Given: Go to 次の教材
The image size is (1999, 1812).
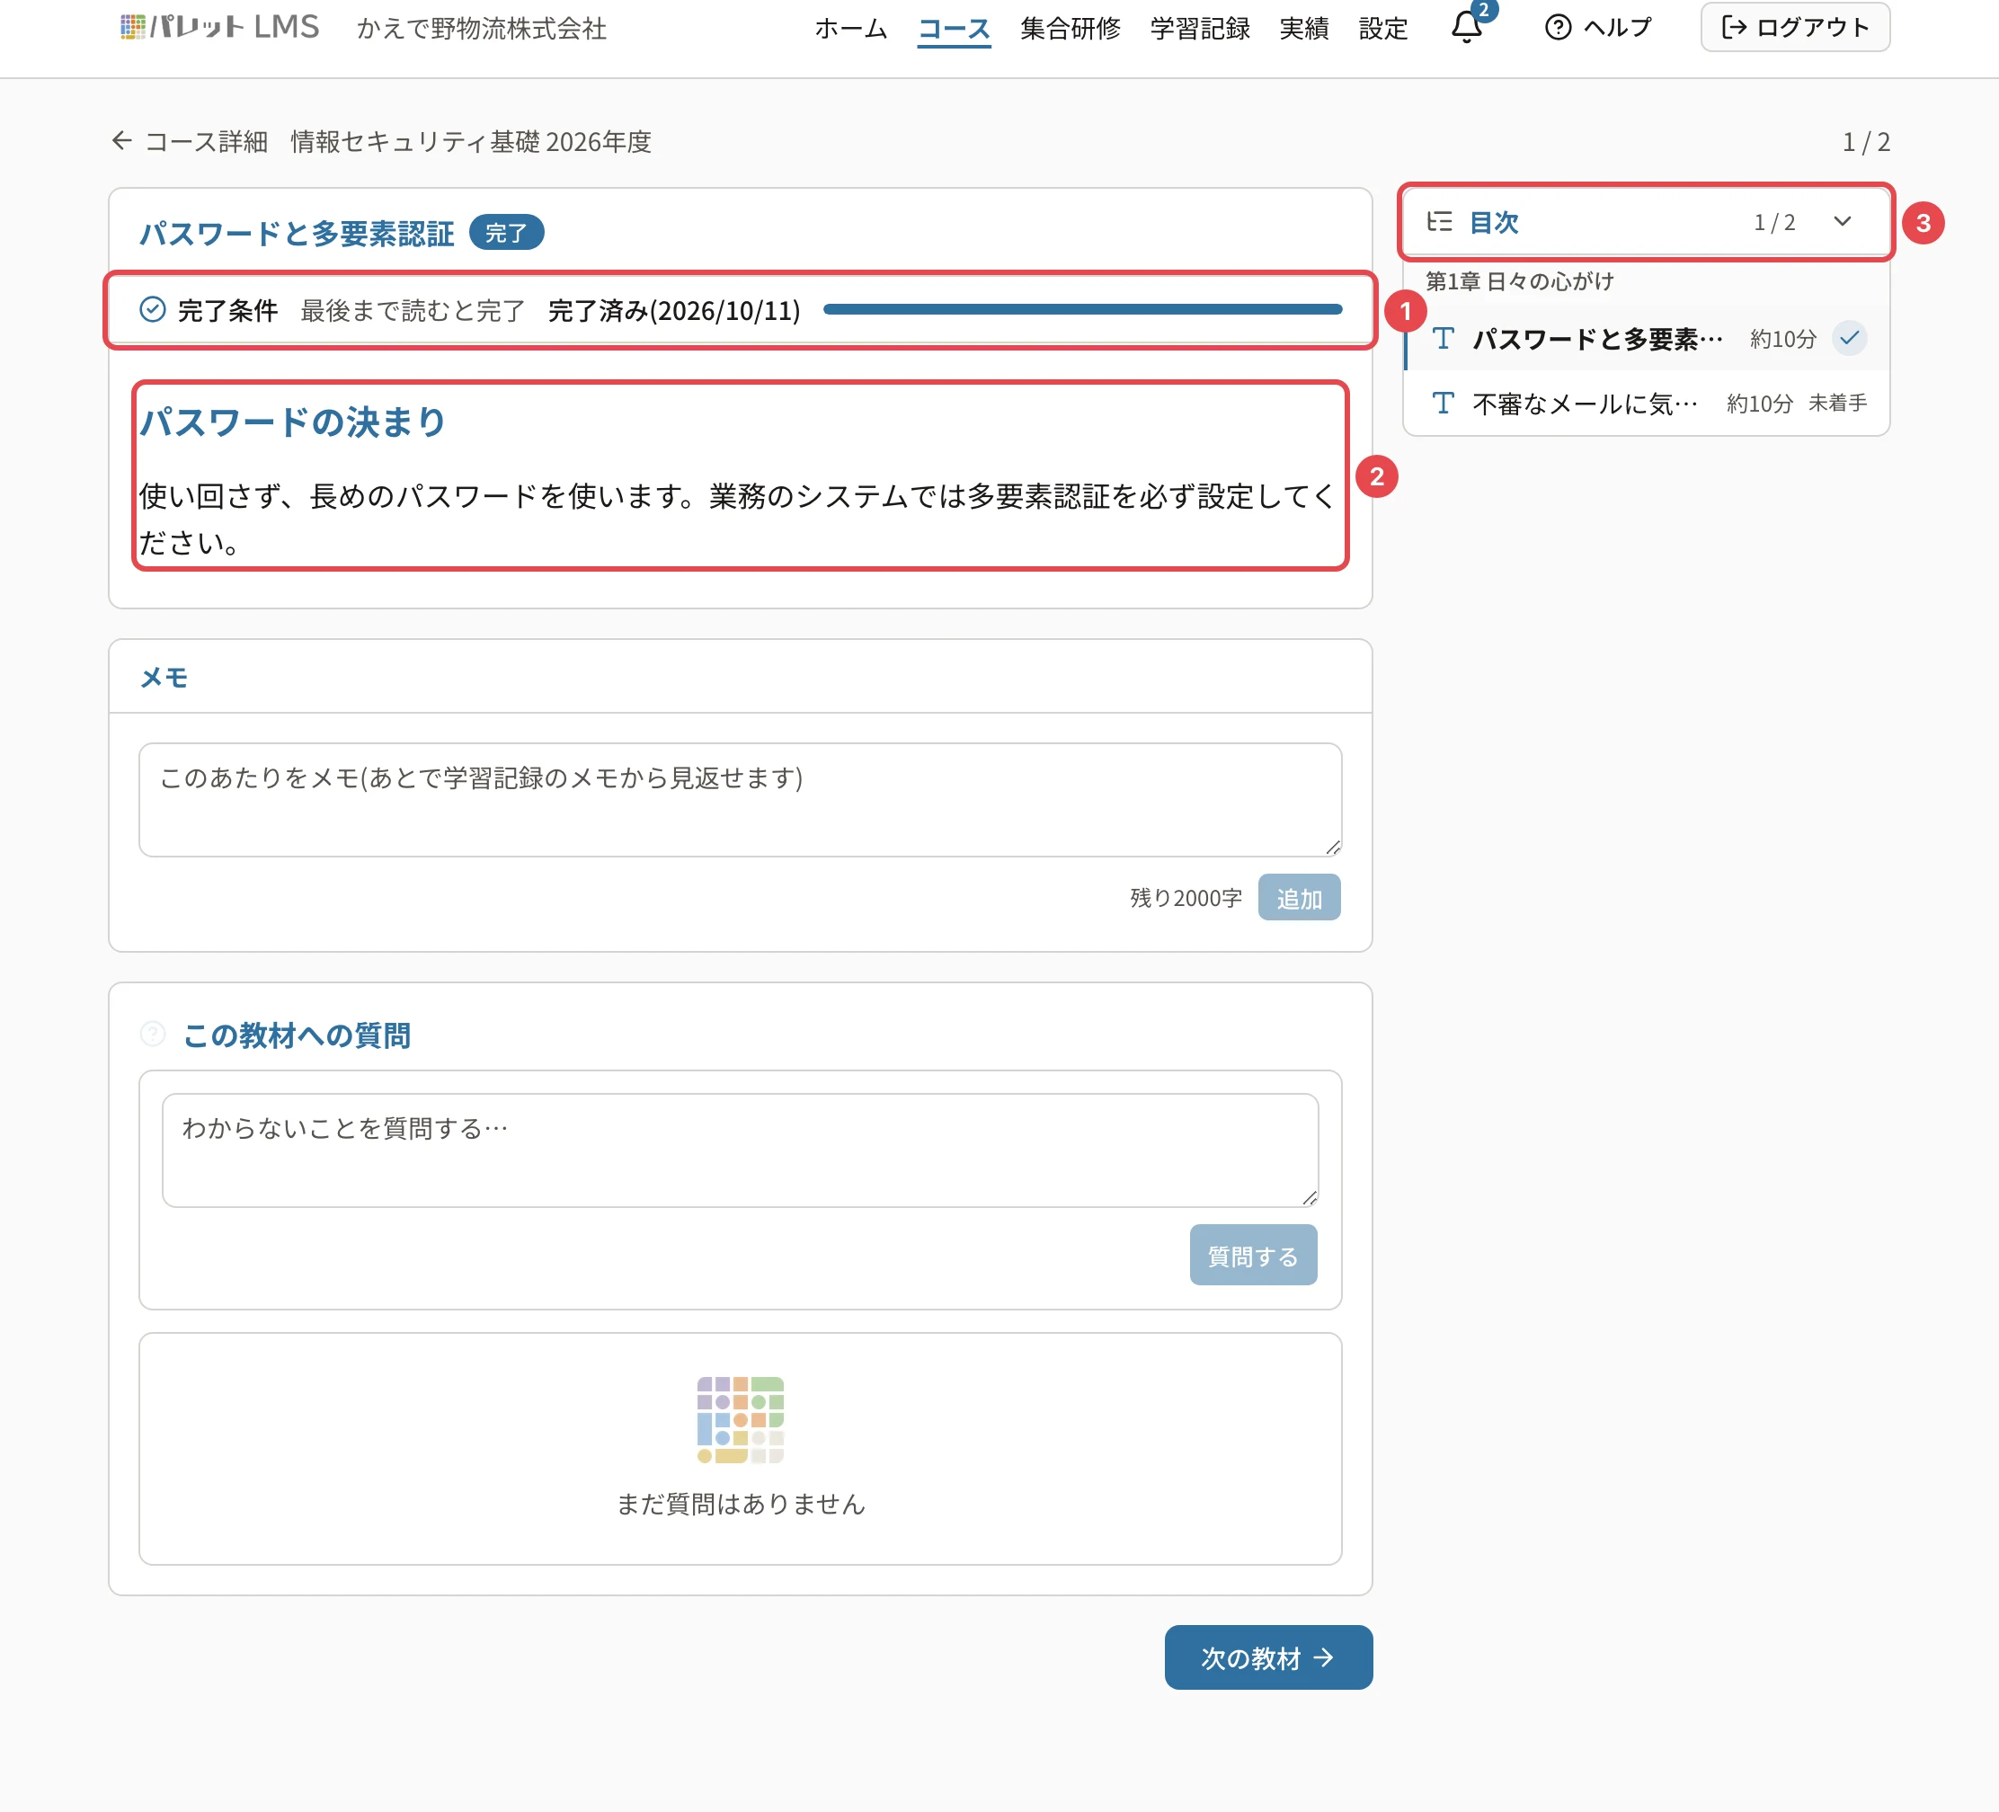Looking at the screenshot, I should point(1268,1657).
